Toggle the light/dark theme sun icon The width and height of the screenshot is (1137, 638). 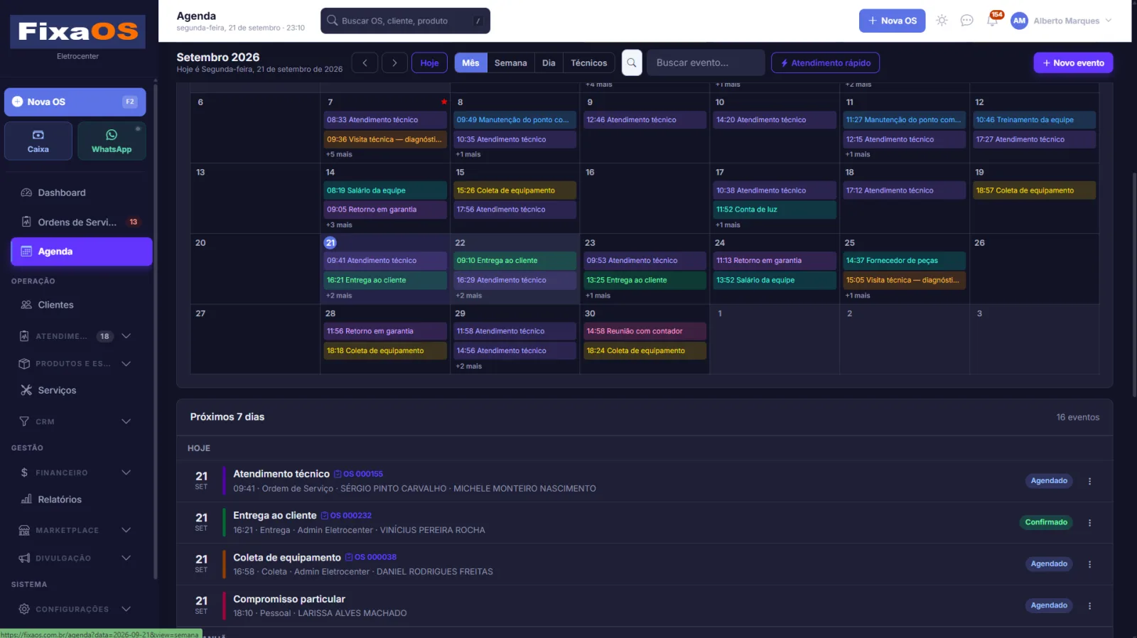[x=942, y=21]
